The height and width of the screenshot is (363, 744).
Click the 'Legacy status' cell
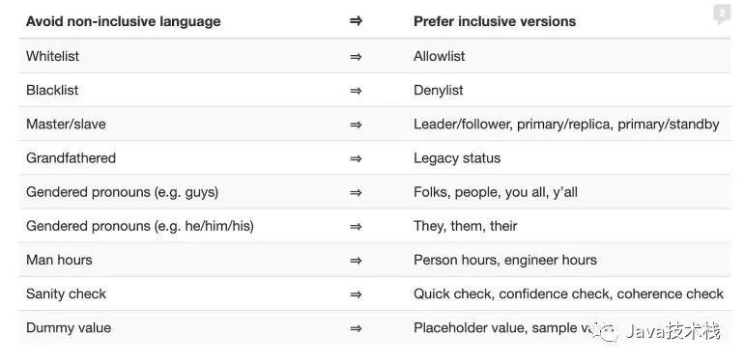tap(457, 158)
